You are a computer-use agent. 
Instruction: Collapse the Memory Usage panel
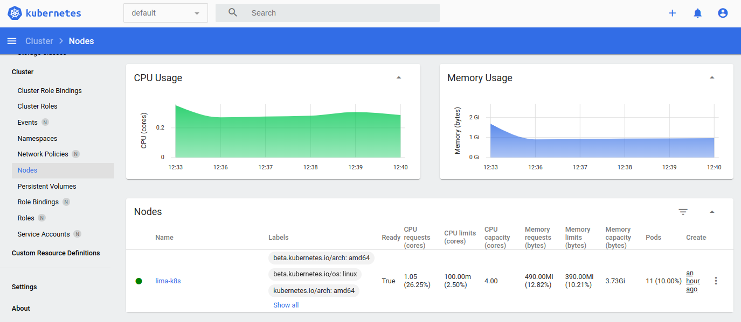pyautogui.click(x=712, y=77)
